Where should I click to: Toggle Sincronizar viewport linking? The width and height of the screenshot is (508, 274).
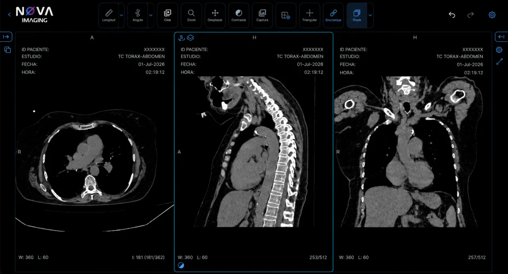333,15
